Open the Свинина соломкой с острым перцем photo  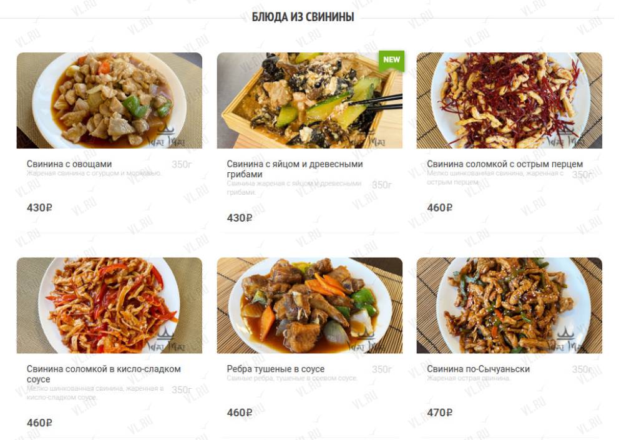(x=509, y=100)
